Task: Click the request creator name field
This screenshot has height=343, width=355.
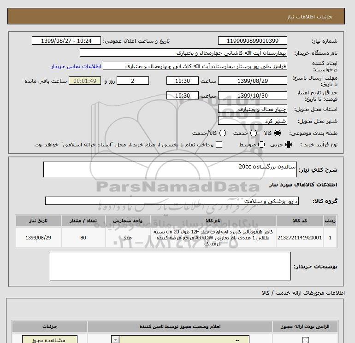Action: coord(195,66)
